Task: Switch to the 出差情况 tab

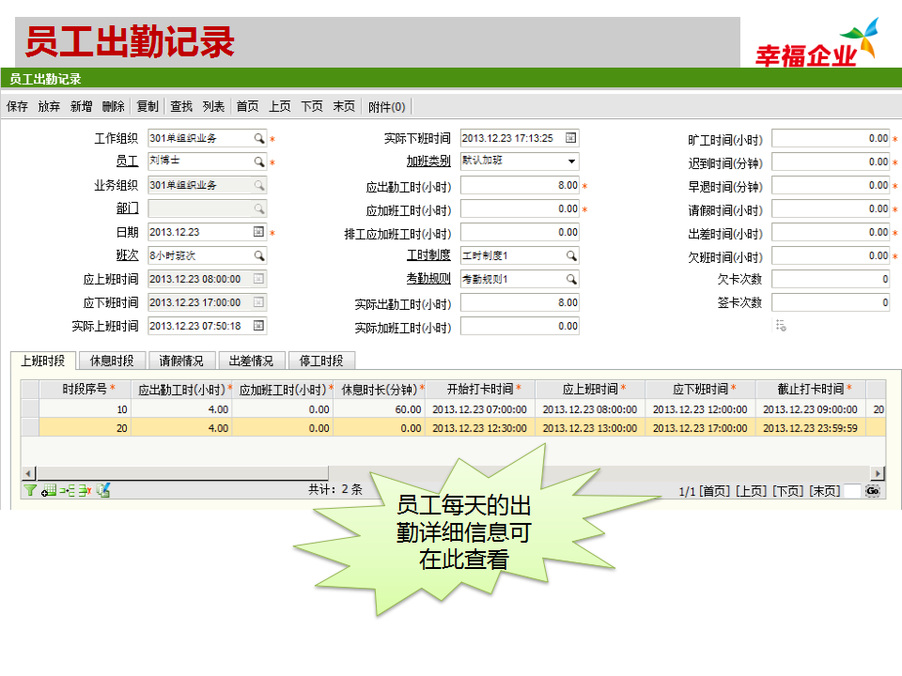Action: [x=252, y=361]
